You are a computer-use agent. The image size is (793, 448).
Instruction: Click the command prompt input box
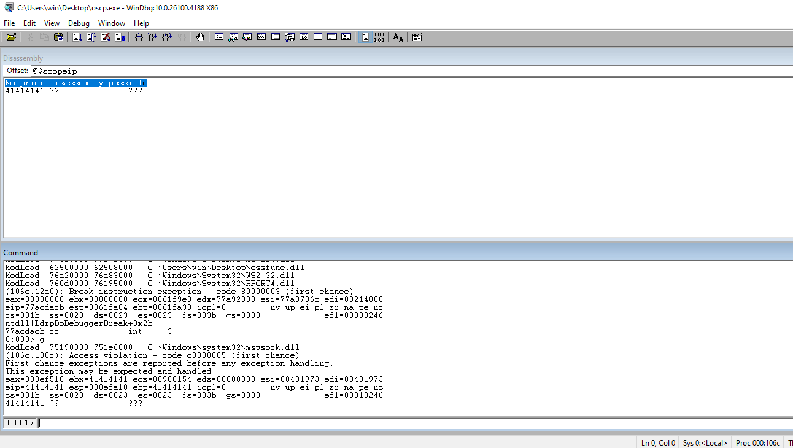click(x=411, y=423)
